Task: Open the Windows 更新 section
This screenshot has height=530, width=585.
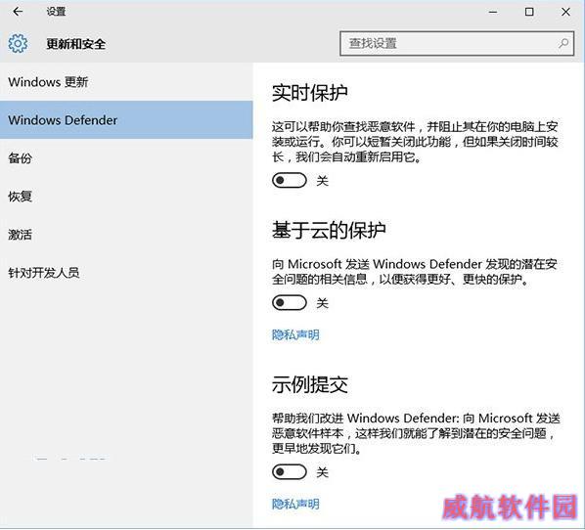Action: tap(126, 82)
